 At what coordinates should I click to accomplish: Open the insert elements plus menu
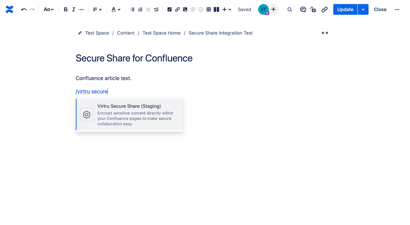[x=227, y=9]
